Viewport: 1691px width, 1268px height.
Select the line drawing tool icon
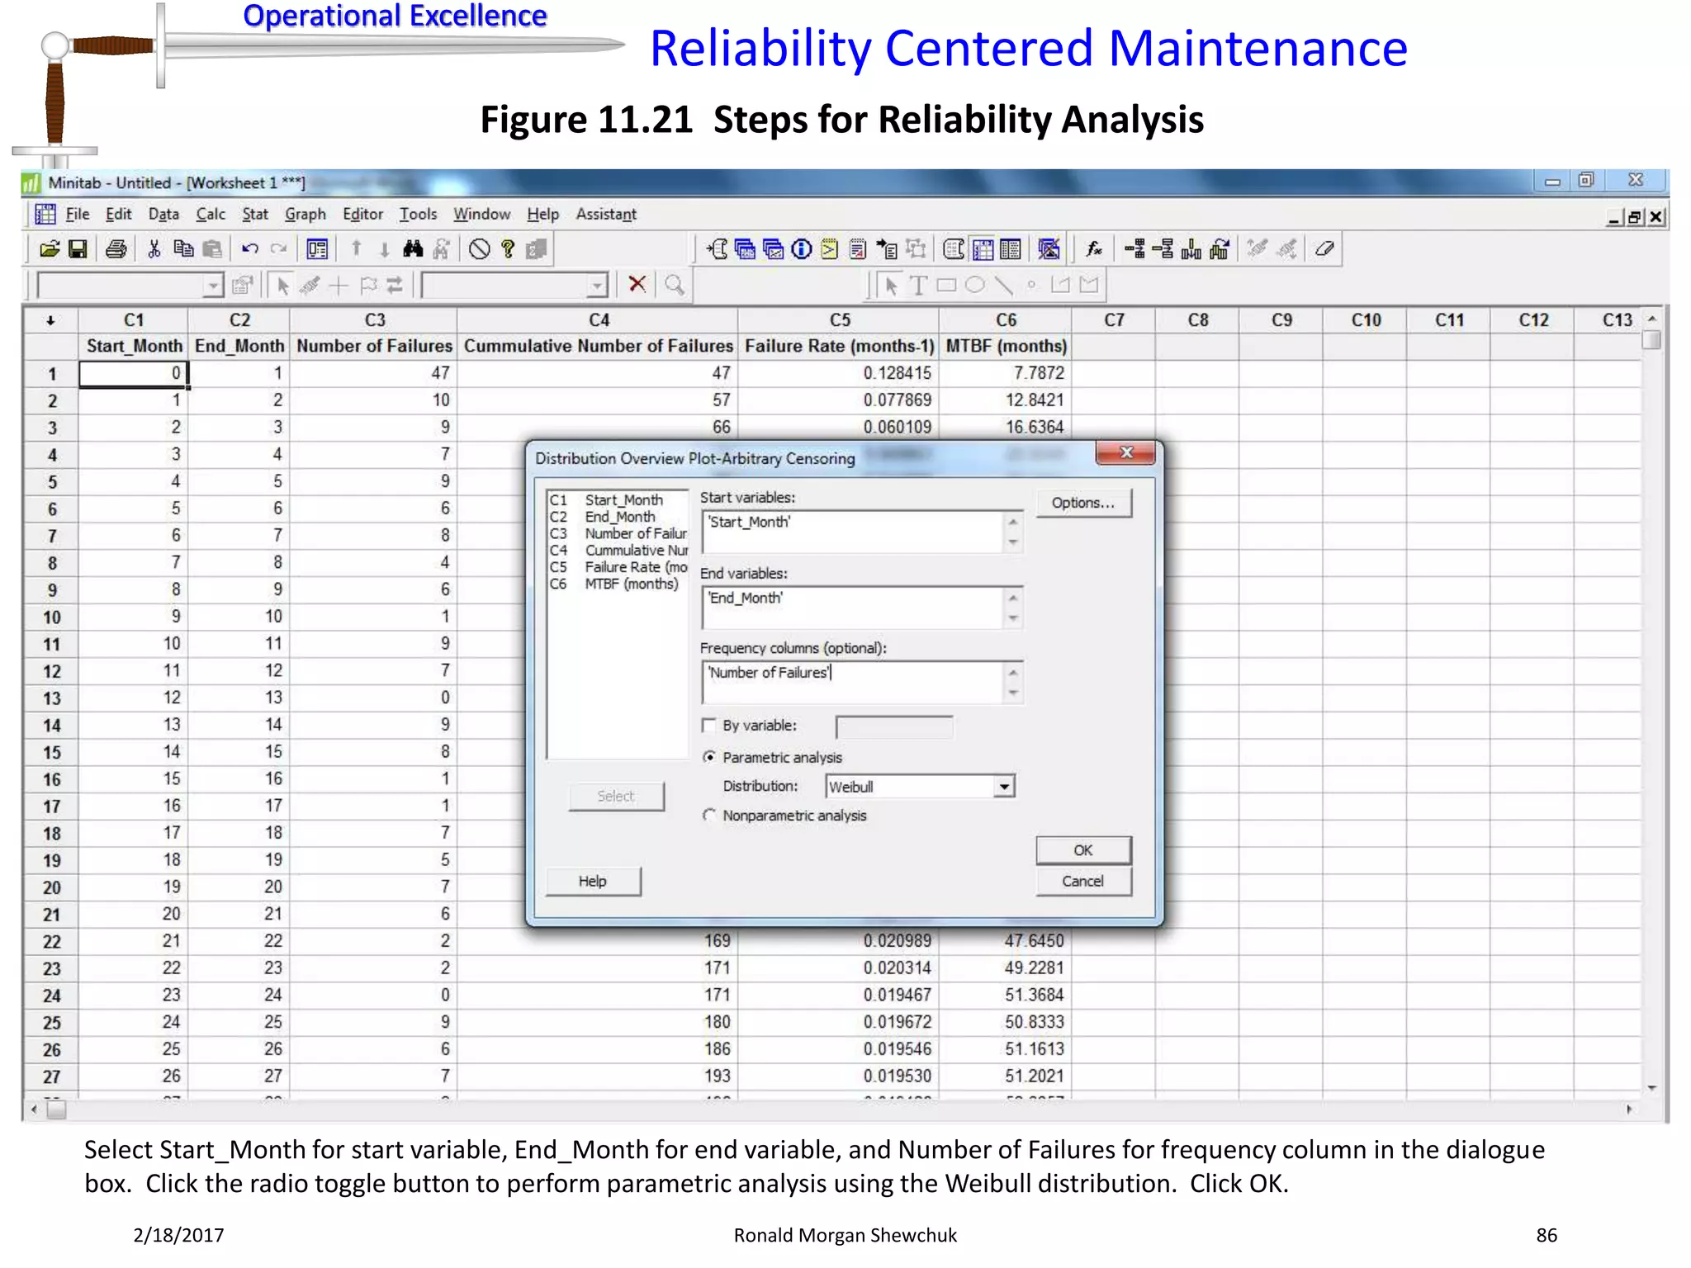(1003, 286)
